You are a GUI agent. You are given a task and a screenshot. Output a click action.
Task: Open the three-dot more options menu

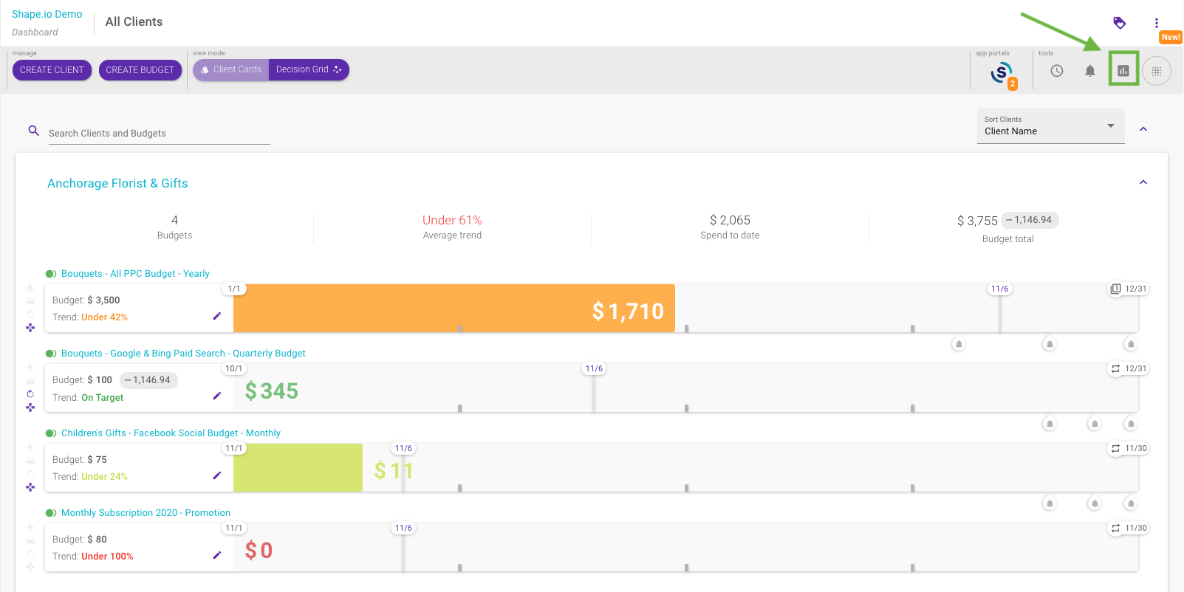1157,23
